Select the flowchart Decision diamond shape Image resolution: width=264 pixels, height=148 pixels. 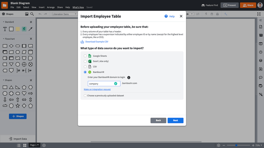(x=11, y=46)
